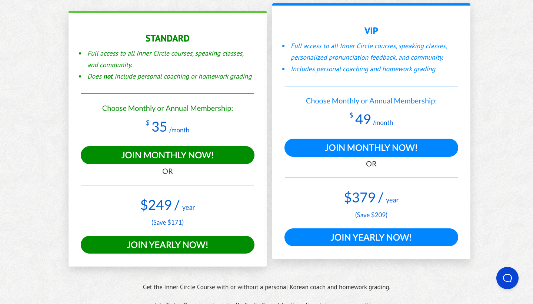Click "Get the Inner Circle Course" paragraph
This screenshot has height=304, width=533.
tap(267, 287)
